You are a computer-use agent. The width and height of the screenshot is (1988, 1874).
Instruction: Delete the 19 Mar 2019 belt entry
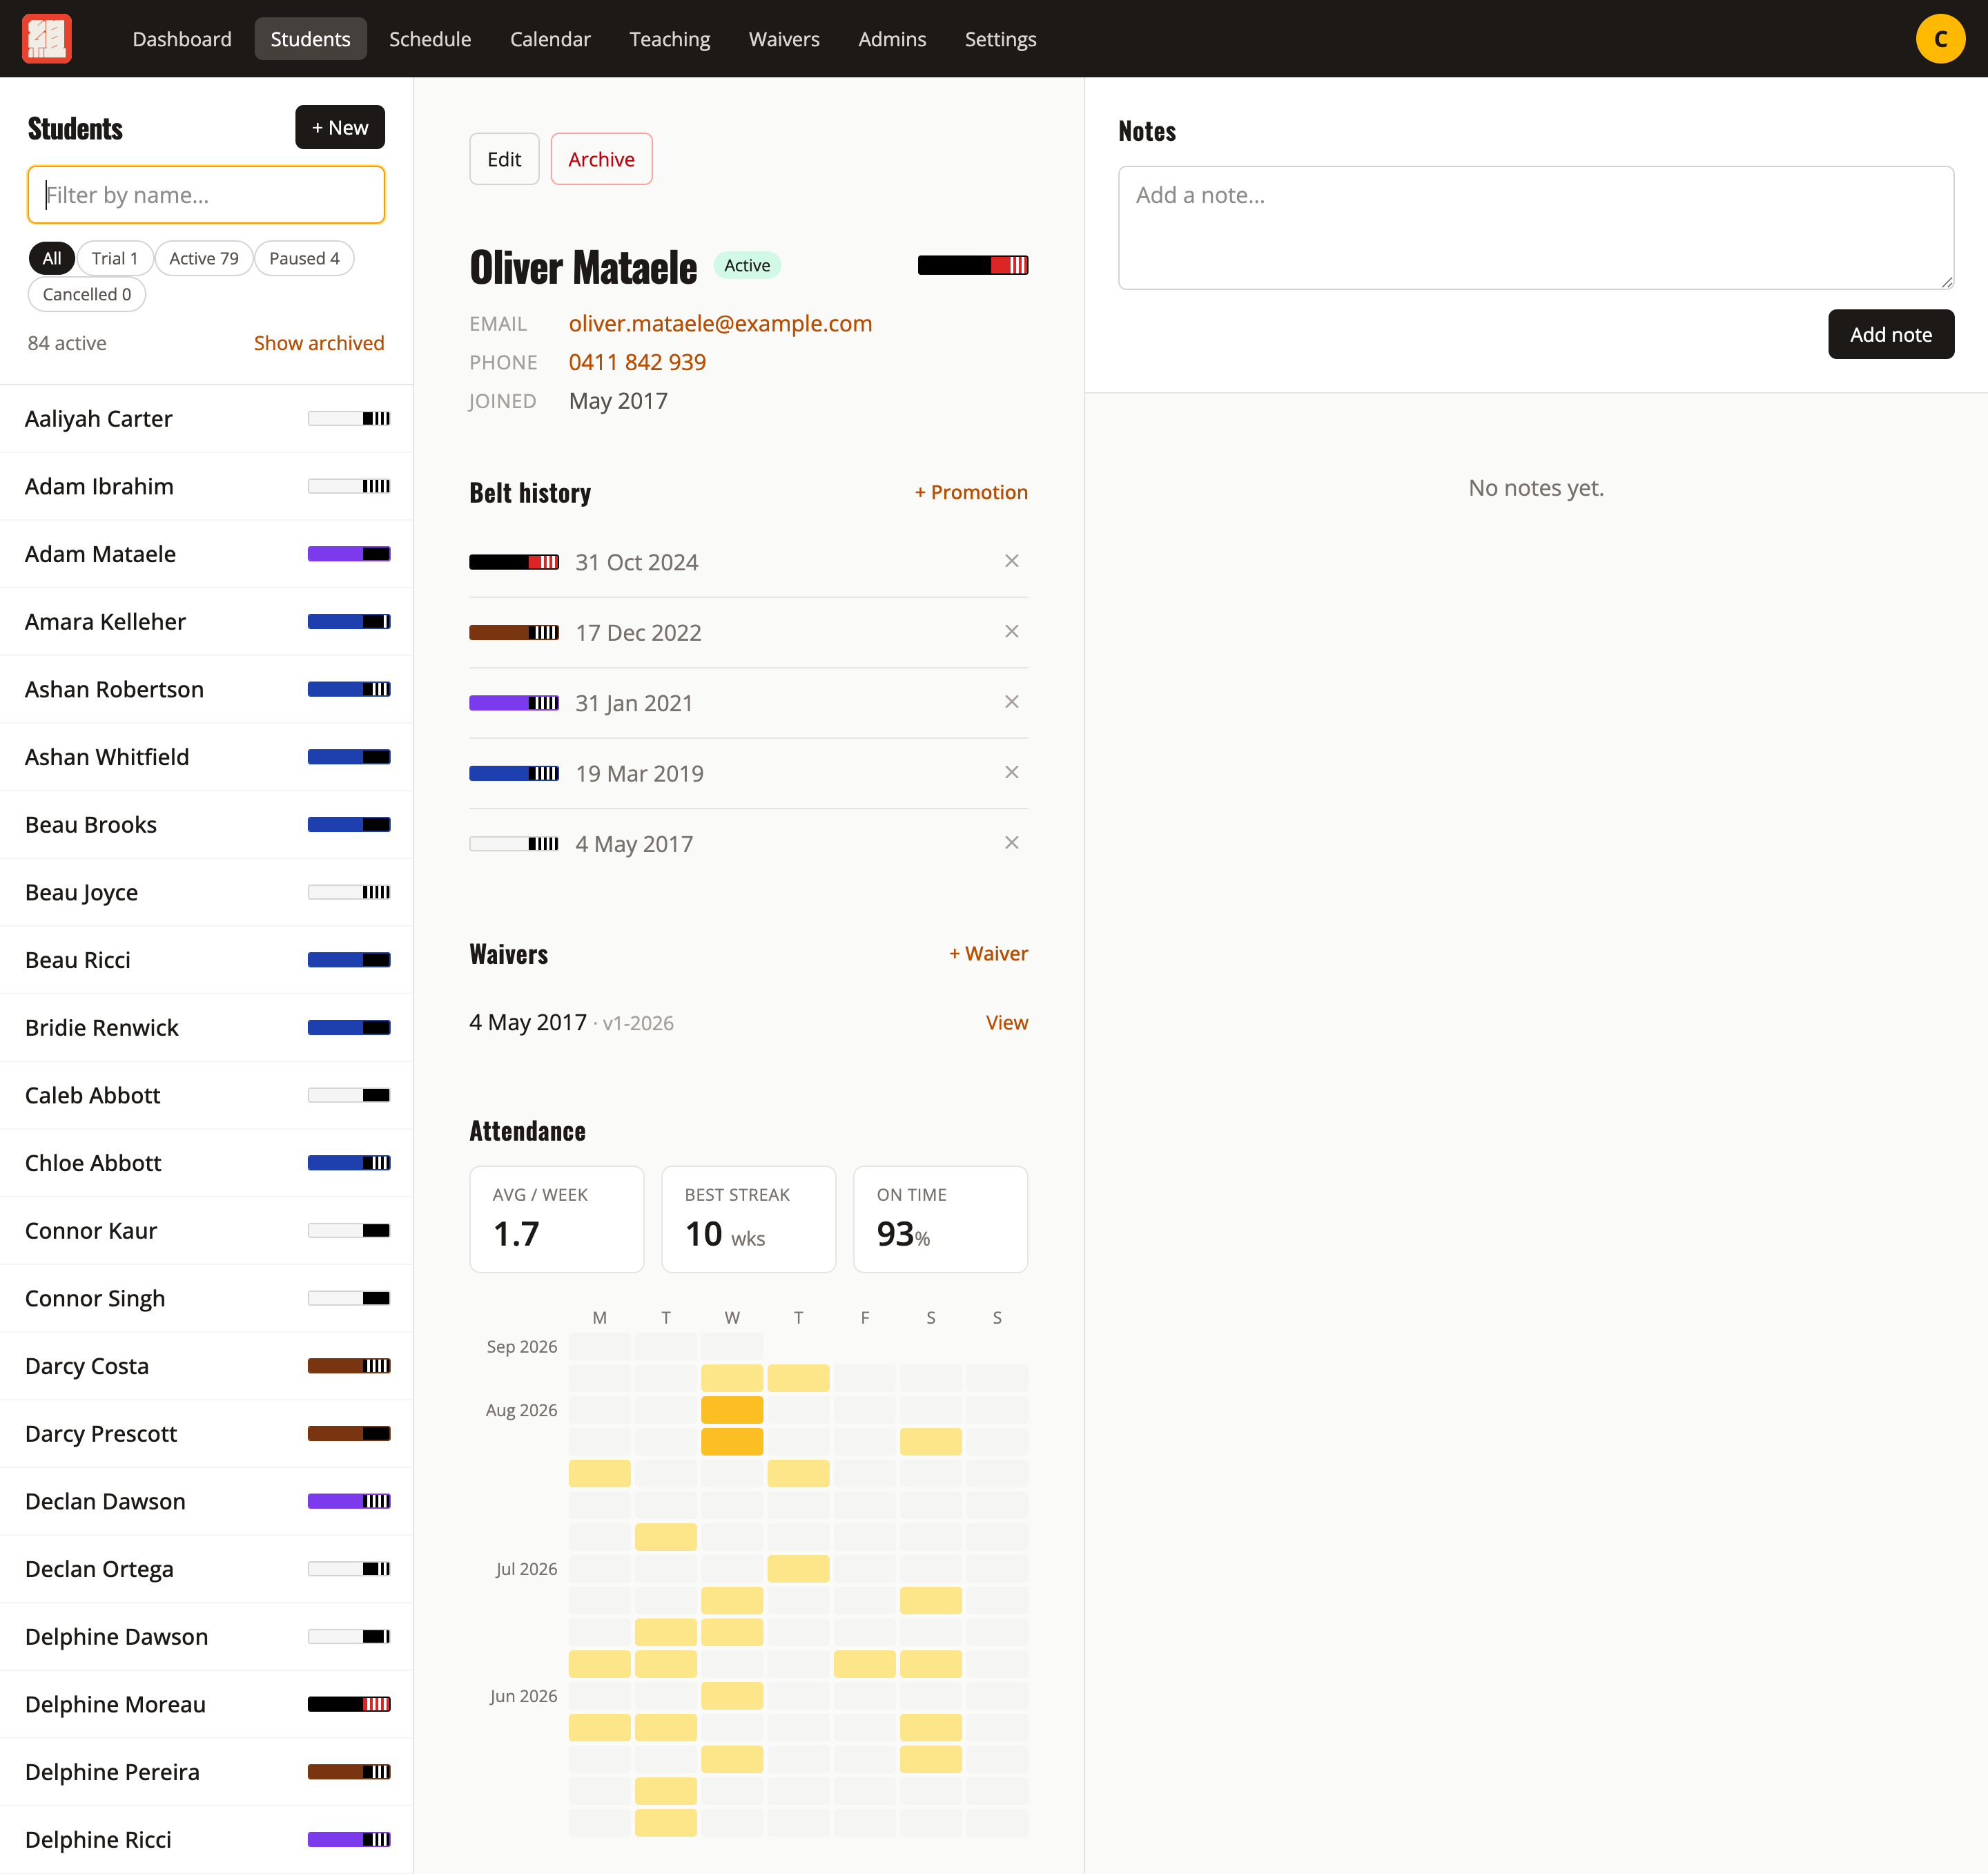coord(1011,773)
